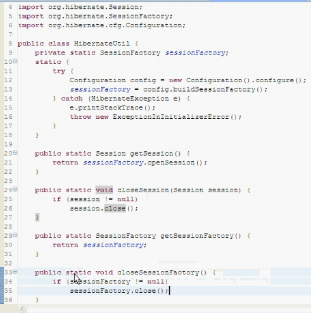Screen dimensions: 311x313
Task: Click sessionFactory.close() statement on line 35
Action: point(119,291)
